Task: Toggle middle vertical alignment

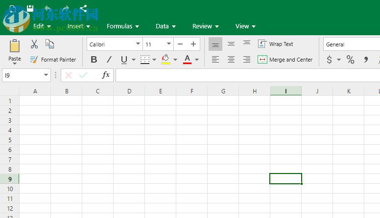Action: [x=231, y=44]
